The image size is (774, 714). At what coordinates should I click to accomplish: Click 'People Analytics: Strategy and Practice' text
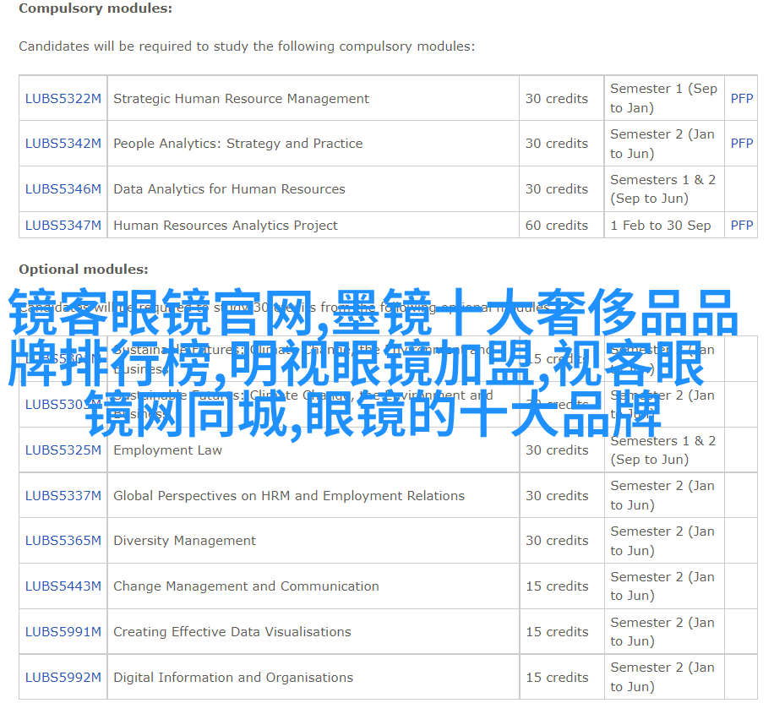pos(238,143)
